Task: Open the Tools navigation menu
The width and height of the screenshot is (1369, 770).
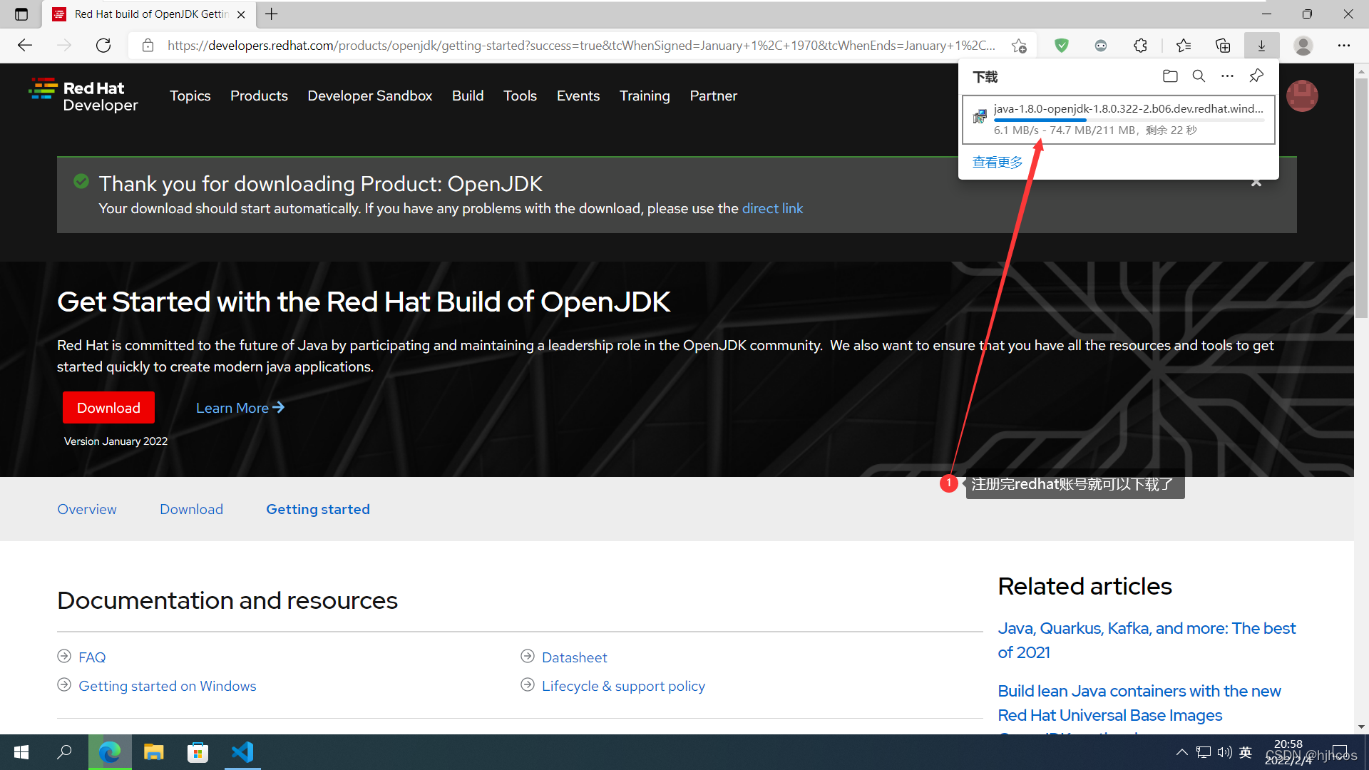Action: click(x=520, y=96)
